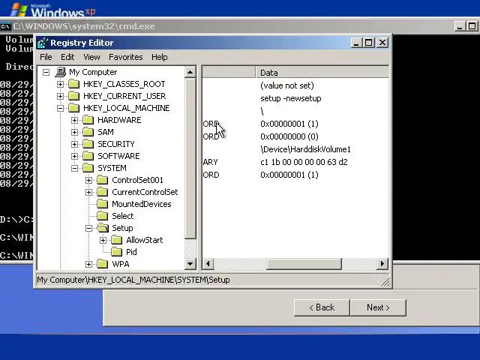
Task: Click the My Computer icon in tree
Action: pos(60,72)
